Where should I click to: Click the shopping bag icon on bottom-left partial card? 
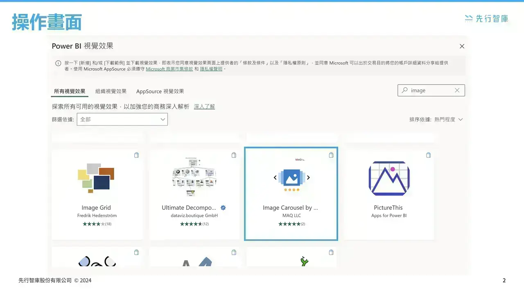coord(137,252)
